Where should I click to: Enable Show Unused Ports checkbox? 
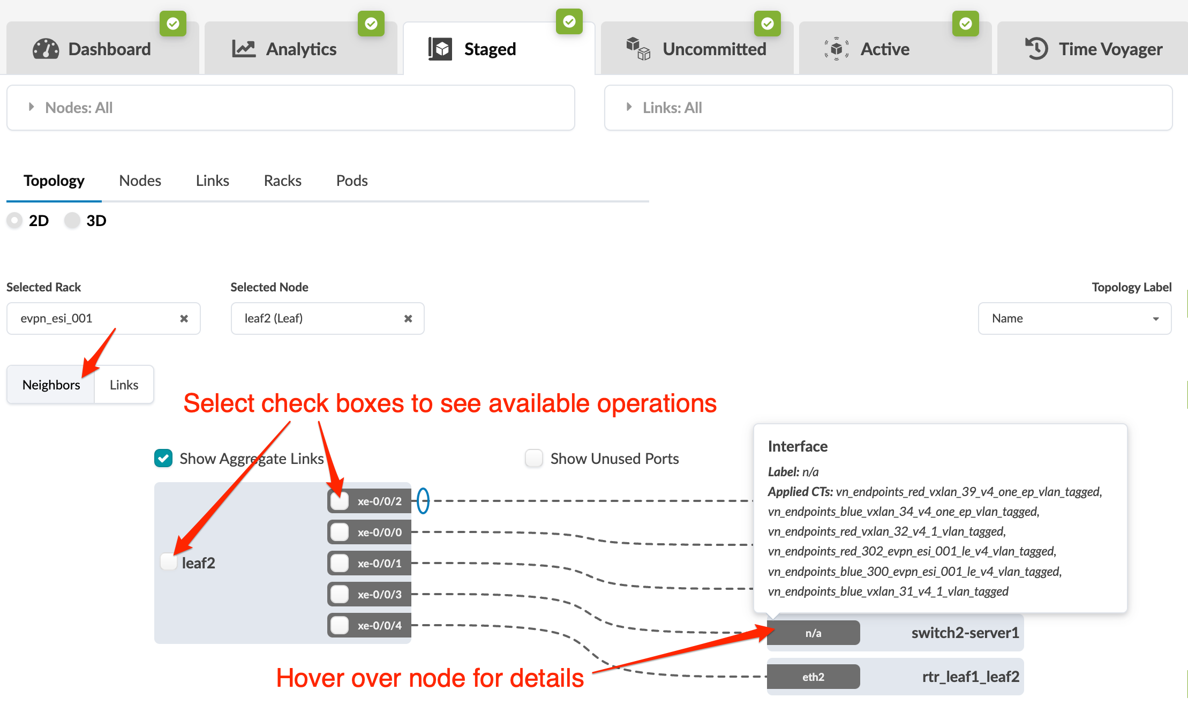(x=534, y=459)
